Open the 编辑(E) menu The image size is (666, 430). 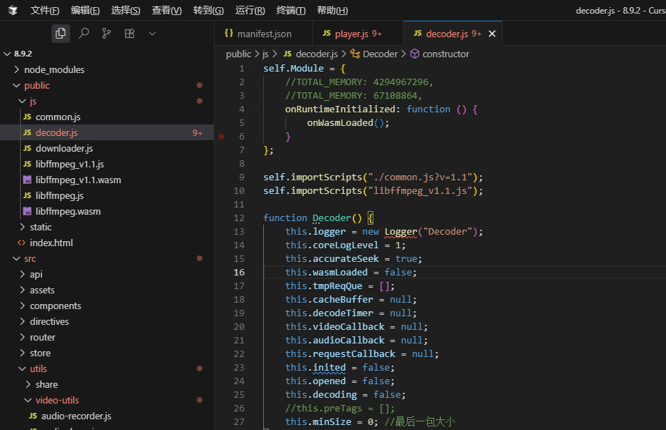click(x=85, y=10)
